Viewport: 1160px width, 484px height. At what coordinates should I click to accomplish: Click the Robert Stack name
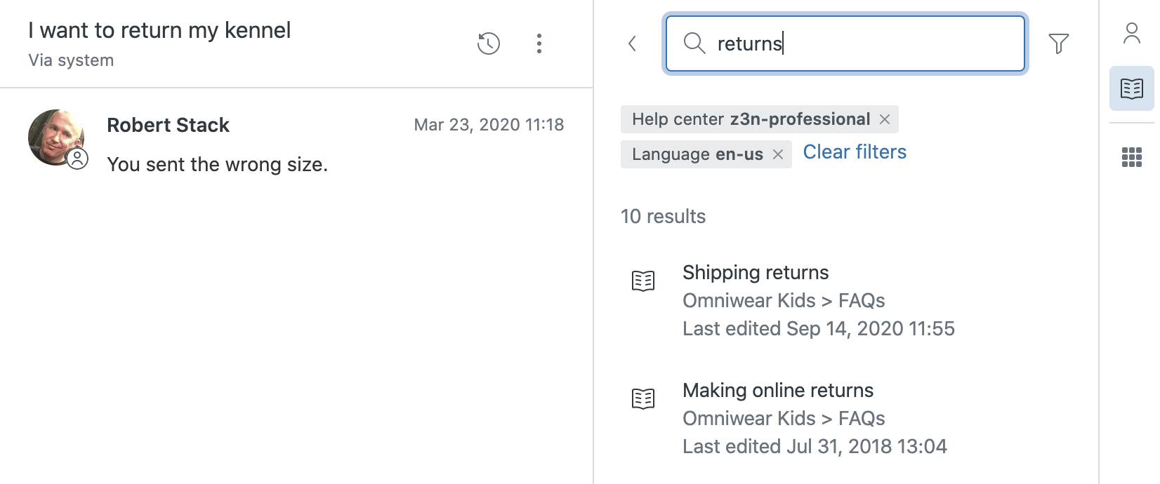coord(168,125)
